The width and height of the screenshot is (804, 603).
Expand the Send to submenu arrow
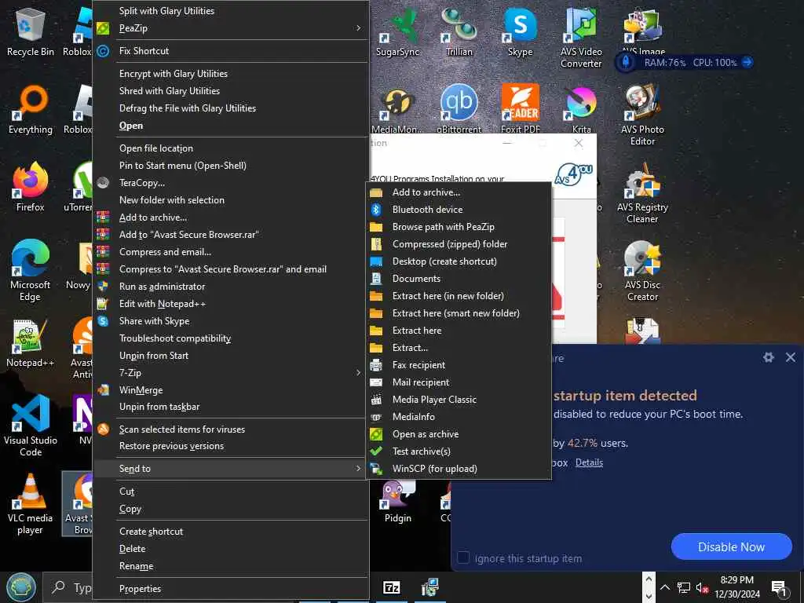(358, 469)
